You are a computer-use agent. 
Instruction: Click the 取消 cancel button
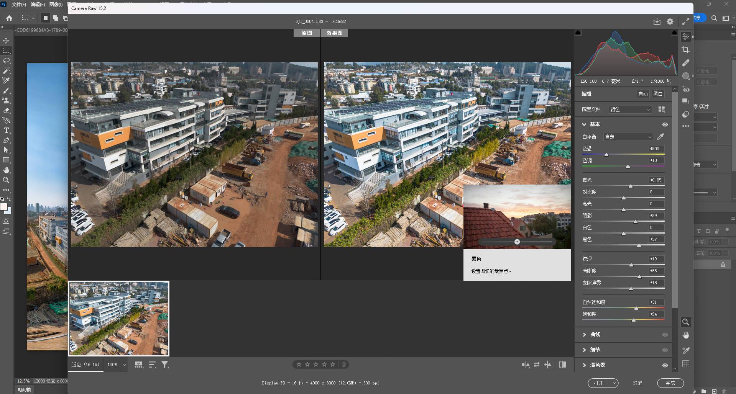coord(637,383)
